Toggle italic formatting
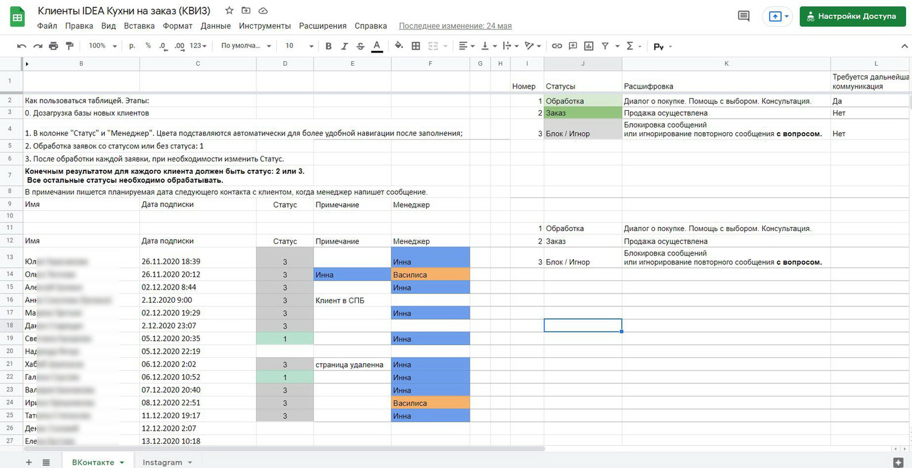This screenshot has width=912, height=468. click(x=345, y=46)
